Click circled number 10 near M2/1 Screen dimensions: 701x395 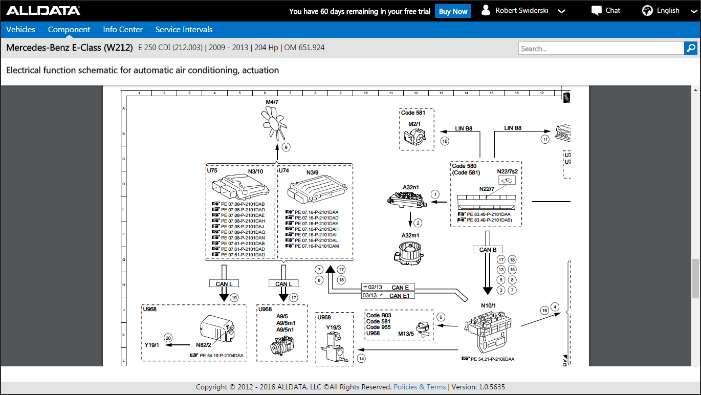coord(445,141)
